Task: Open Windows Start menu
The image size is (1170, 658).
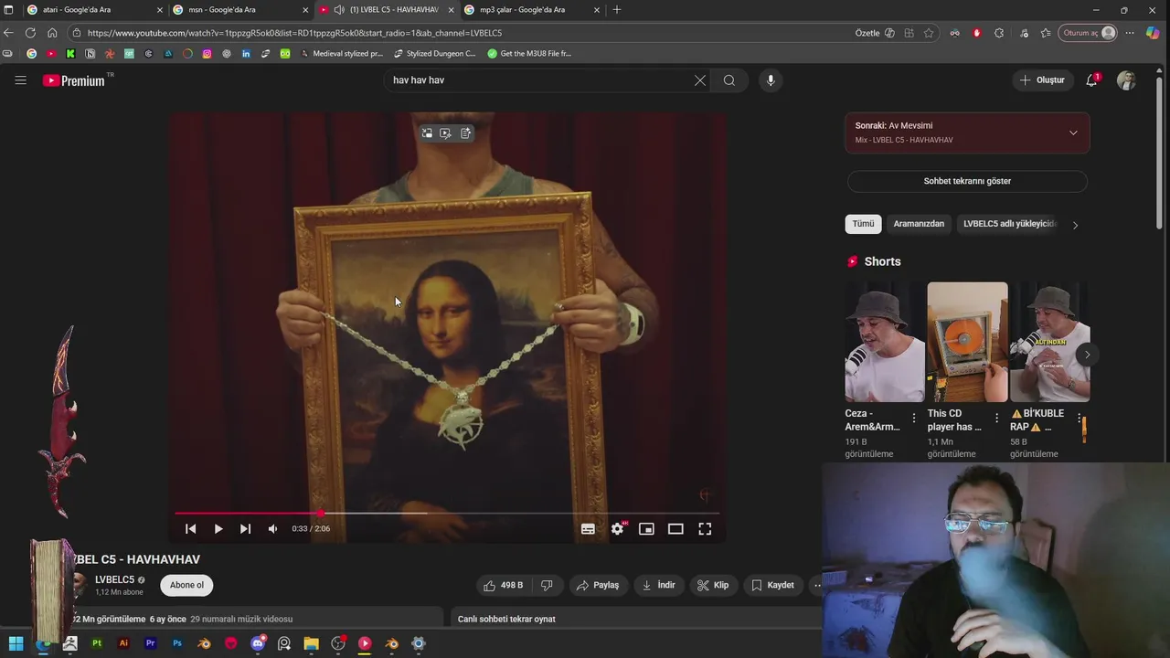Action: tap(16, 643)
